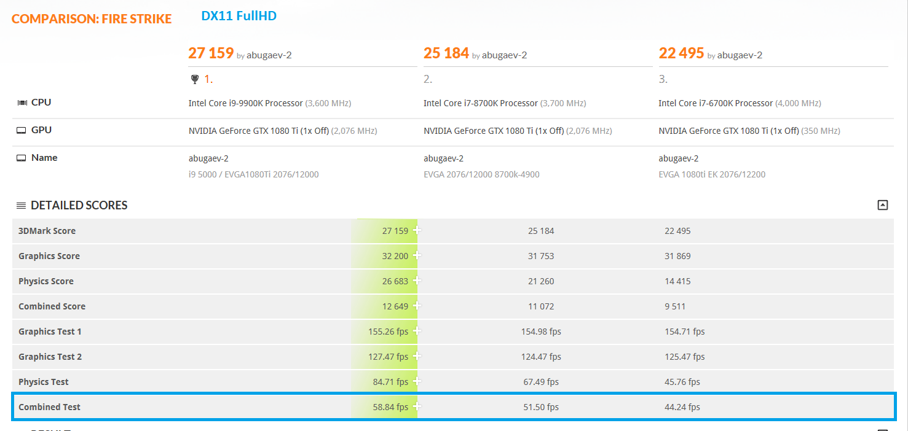Click plus icon beside 84.71 fps

[417, 382]
